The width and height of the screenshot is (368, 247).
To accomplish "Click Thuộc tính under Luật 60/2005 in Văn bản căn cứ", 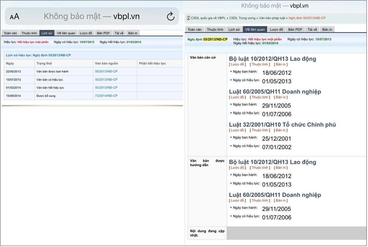I will pyautogui.click(x=260, y=97).
